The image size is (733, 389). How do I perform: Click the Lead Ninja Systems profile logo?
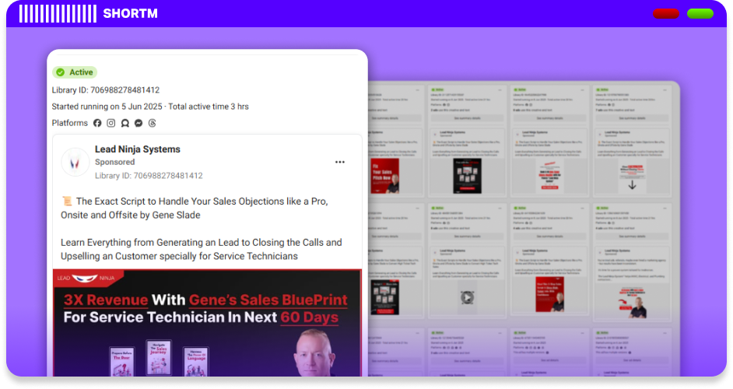pyautogui.click(x=75, y=163)
